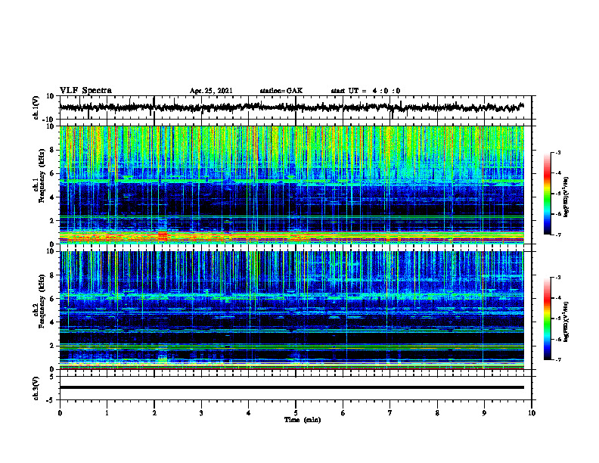
Task: Click the ch.2 spectrogram '4' kHz tick label
Action: tap(52, 322)
